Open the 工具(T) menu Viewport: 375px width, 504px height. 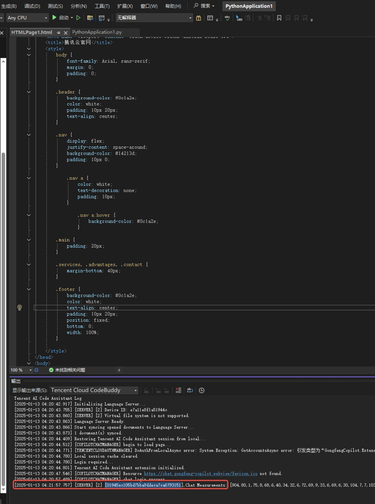pos(102,6)
